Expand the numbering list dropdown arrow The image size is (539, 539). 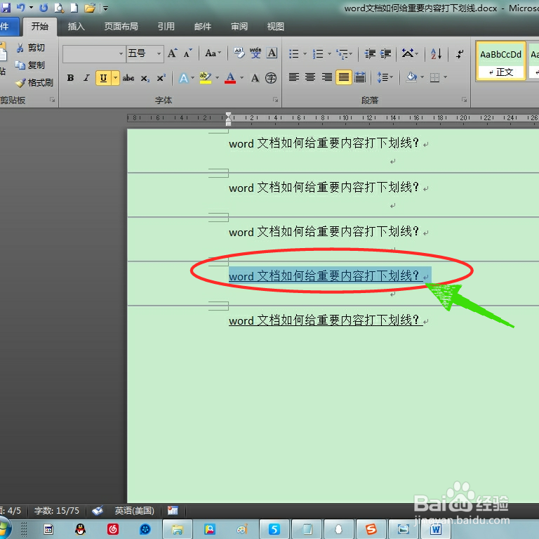coord(329,53)
